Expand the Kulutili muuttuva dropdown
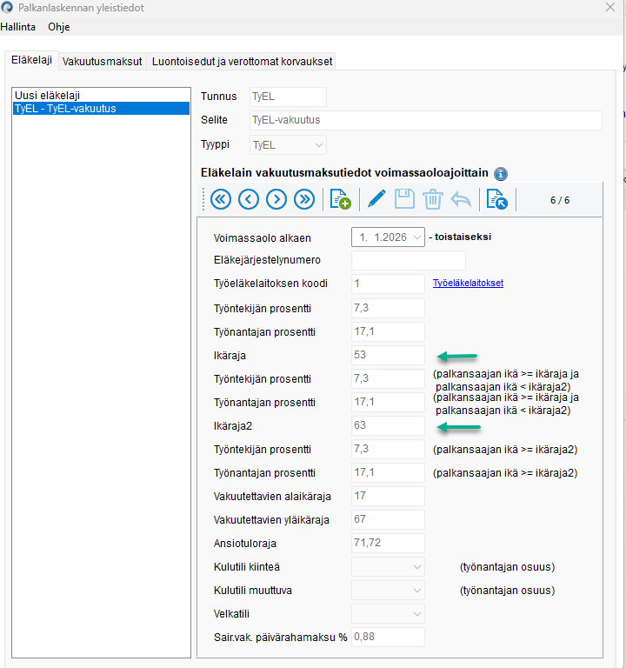Image resolution: width=626 pixels, height=668 pixels. click(x=388, y=590)
